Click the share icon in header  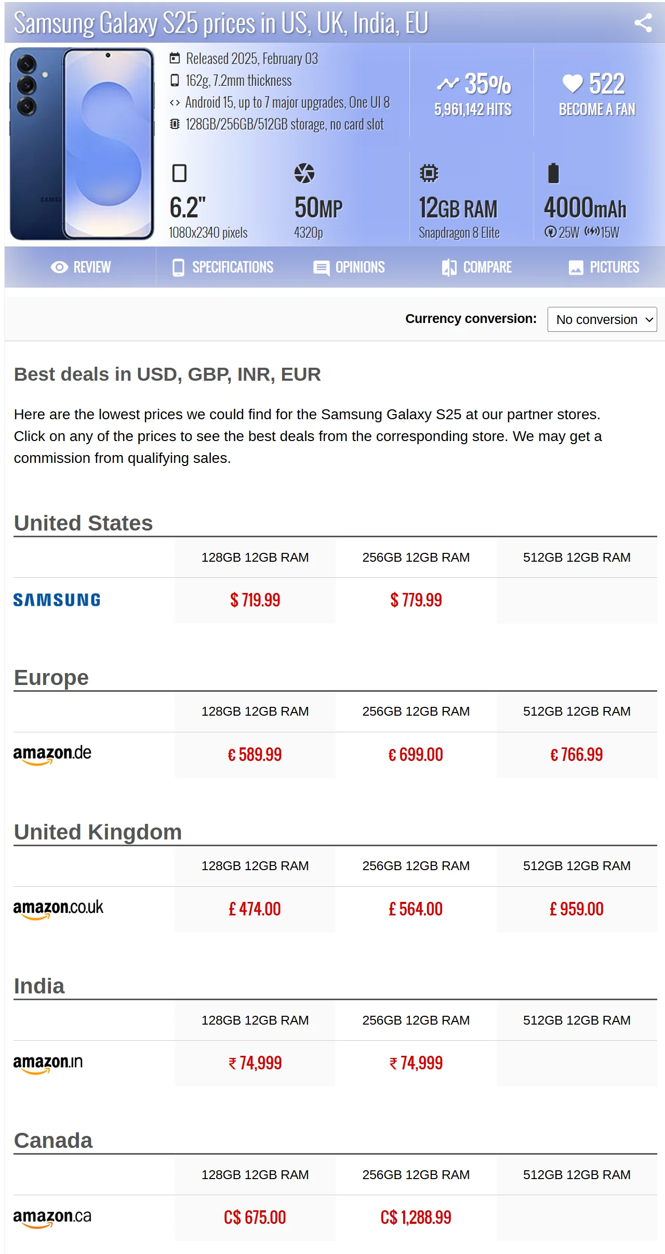pos(643,22)
